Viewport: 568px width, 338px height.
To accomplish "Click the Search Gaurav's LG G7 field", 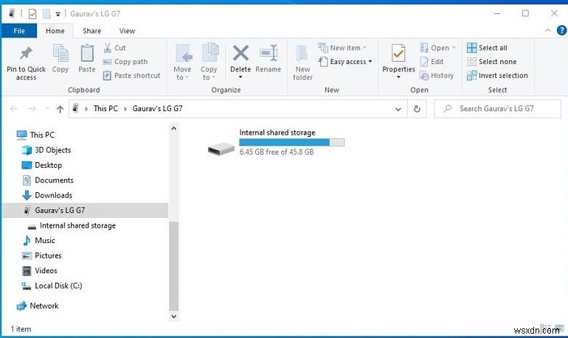I will tap(497, 108).
